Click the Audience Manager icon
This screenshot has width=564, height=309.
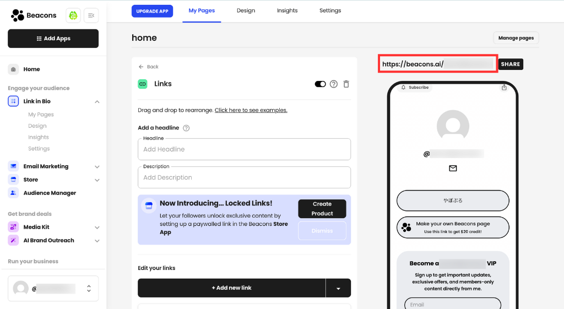13,193
